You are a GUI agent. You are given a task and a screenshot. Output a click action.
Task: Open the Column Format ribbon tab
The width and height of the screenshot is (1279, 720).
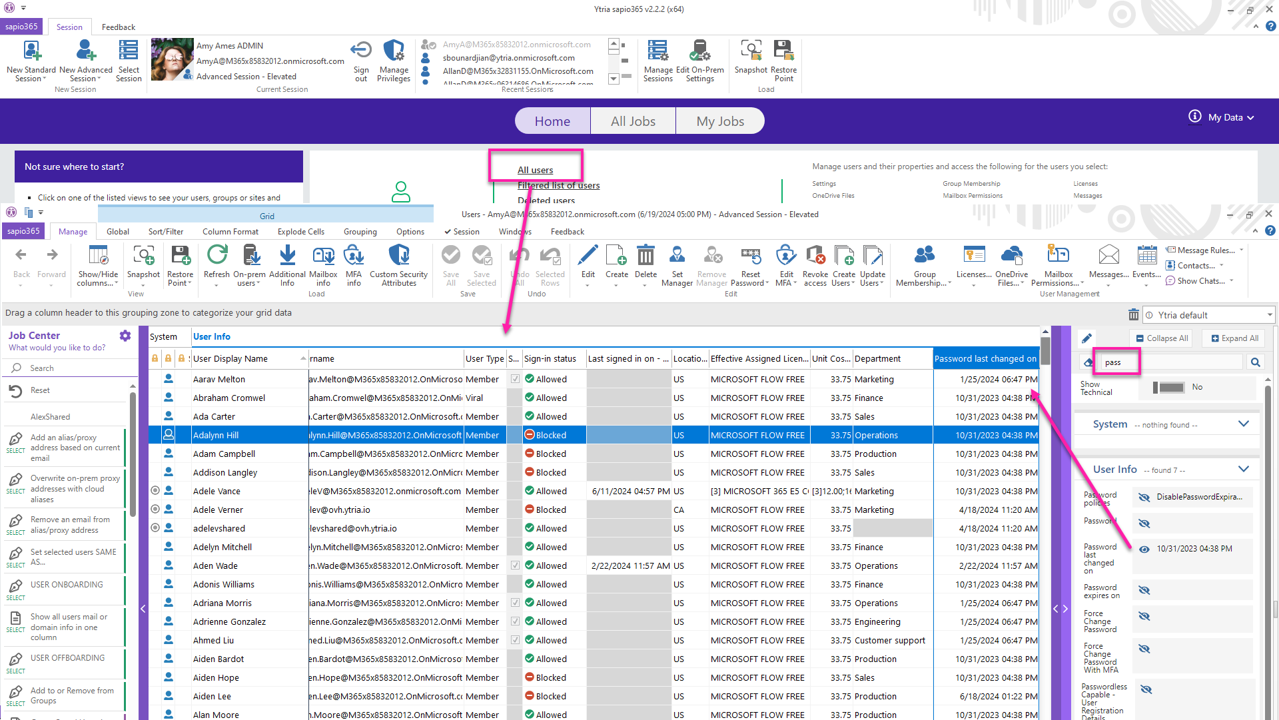(x=230, y=232)
